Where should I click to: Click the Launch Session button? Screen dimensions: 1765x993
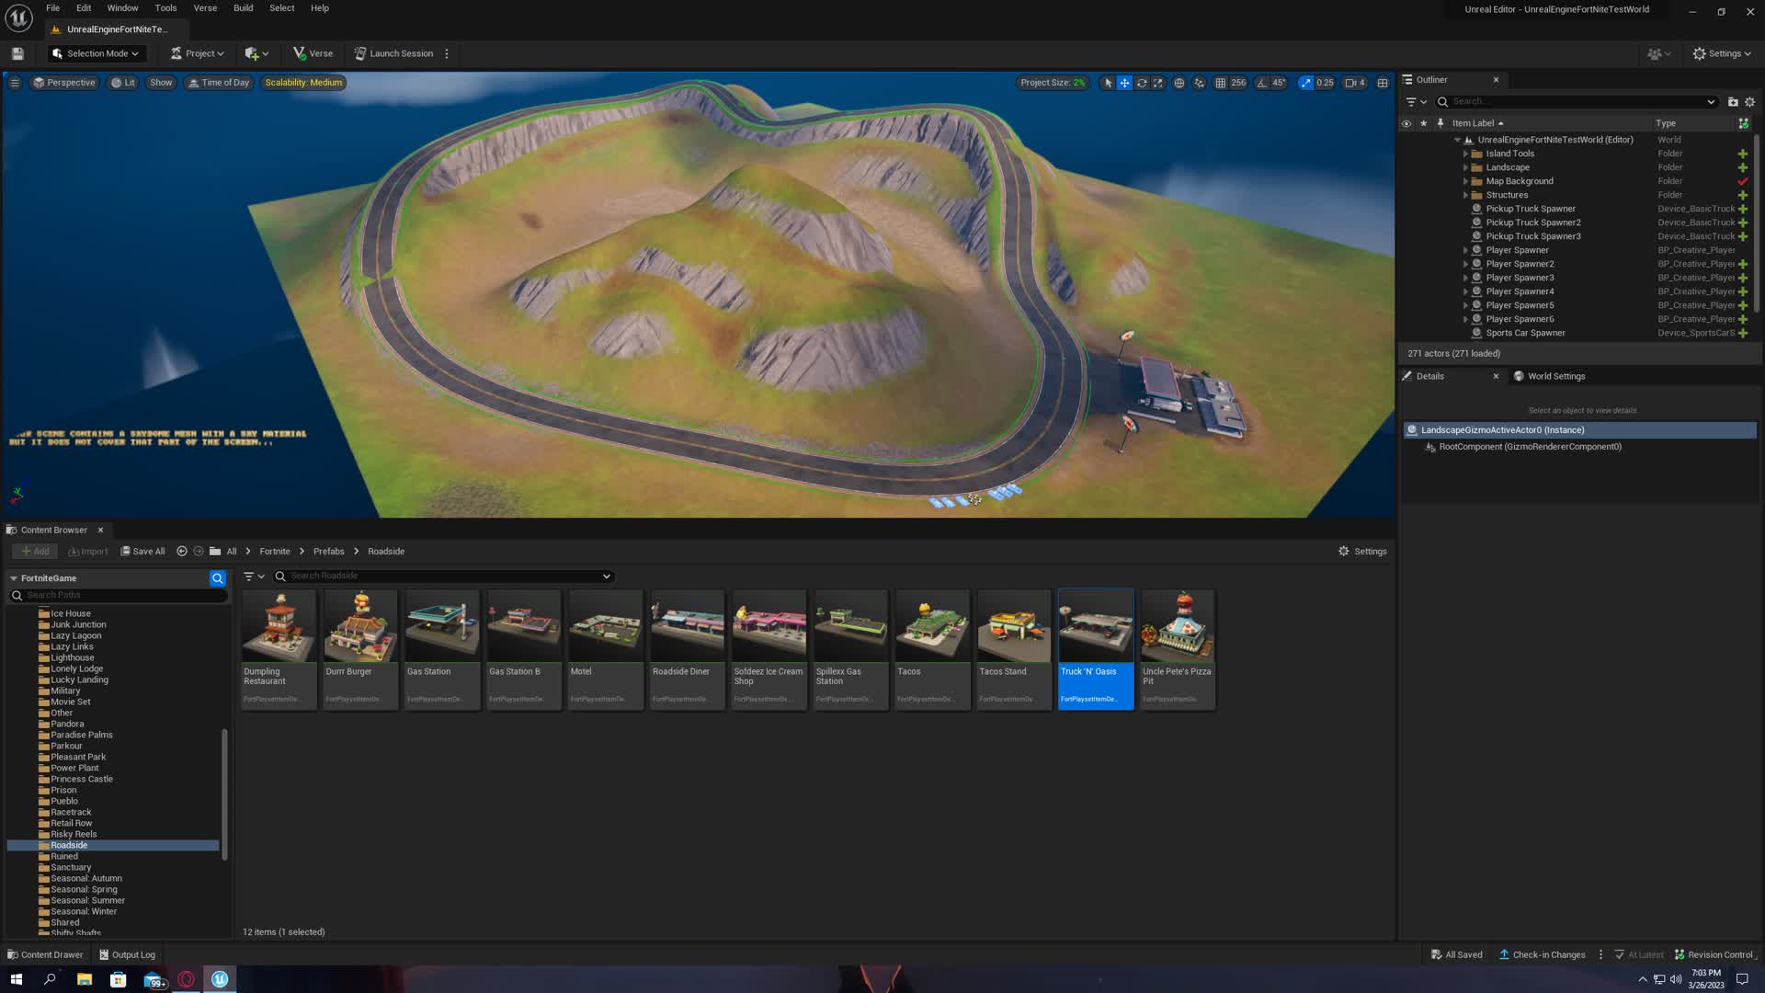(393, 53)
